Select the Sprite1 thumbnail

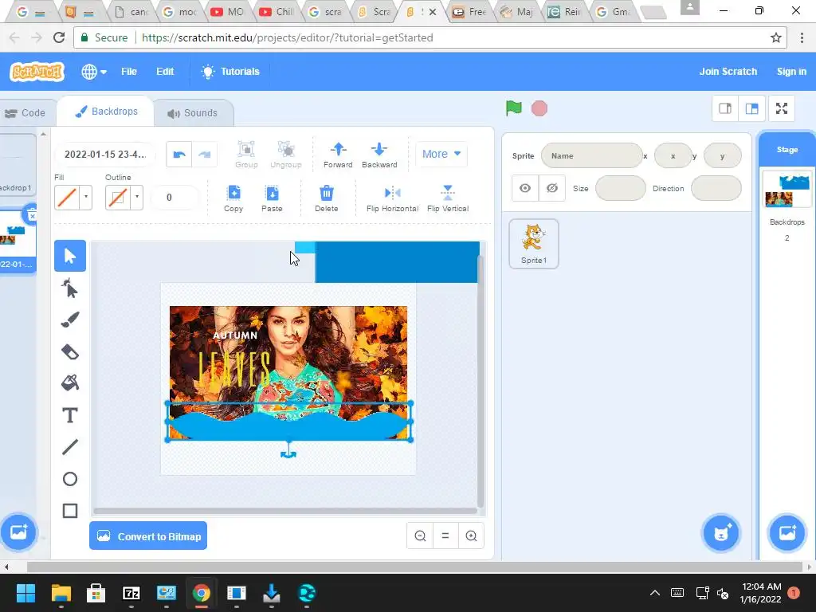coord(534,244)
